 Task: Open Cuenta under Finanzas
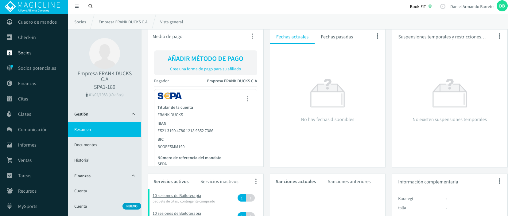[x=105, y=191]
